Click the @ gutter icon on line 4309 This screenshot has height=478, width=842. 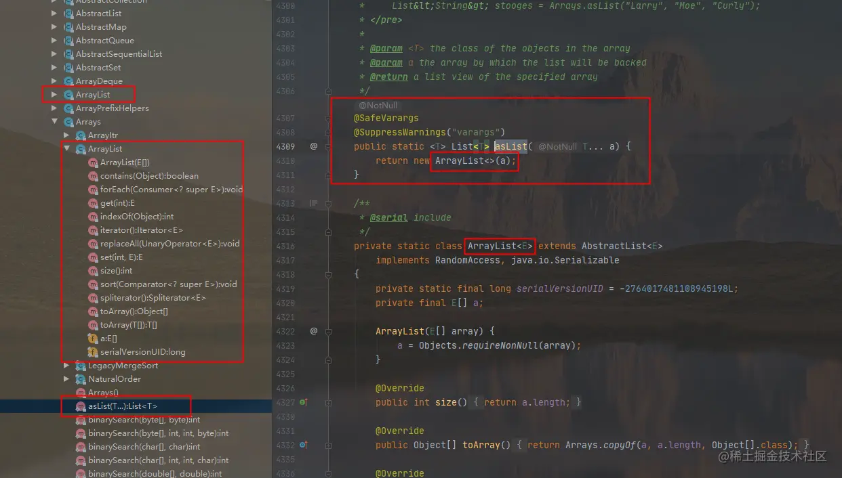pos(314,146)
